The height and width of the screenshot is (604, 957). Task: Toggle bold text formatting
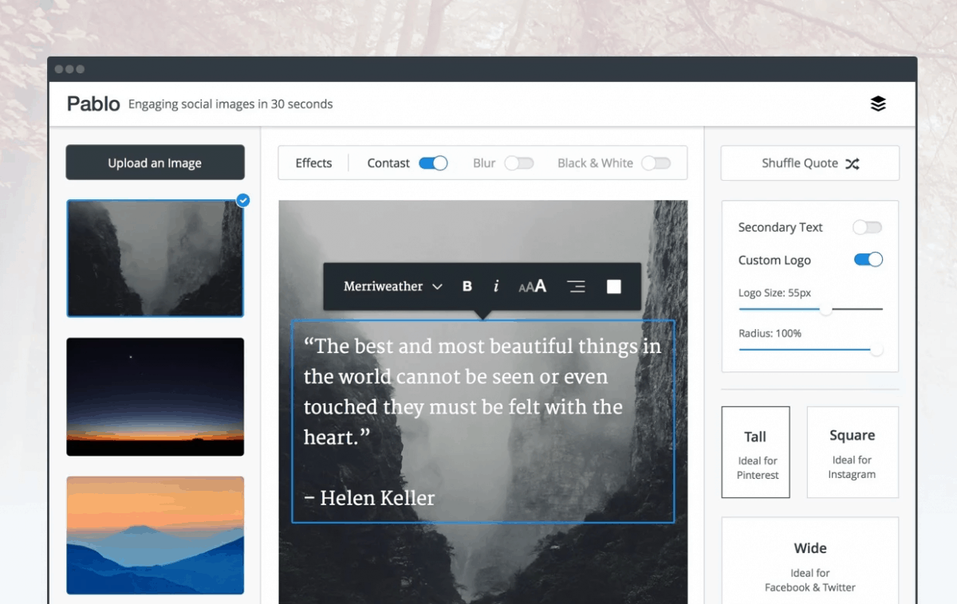click(x=467, y=287)
